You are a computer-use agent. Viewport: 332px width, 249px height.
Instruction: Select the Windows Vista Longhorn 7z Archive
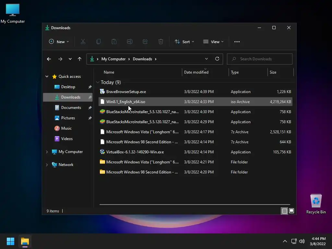coord(196,132)
